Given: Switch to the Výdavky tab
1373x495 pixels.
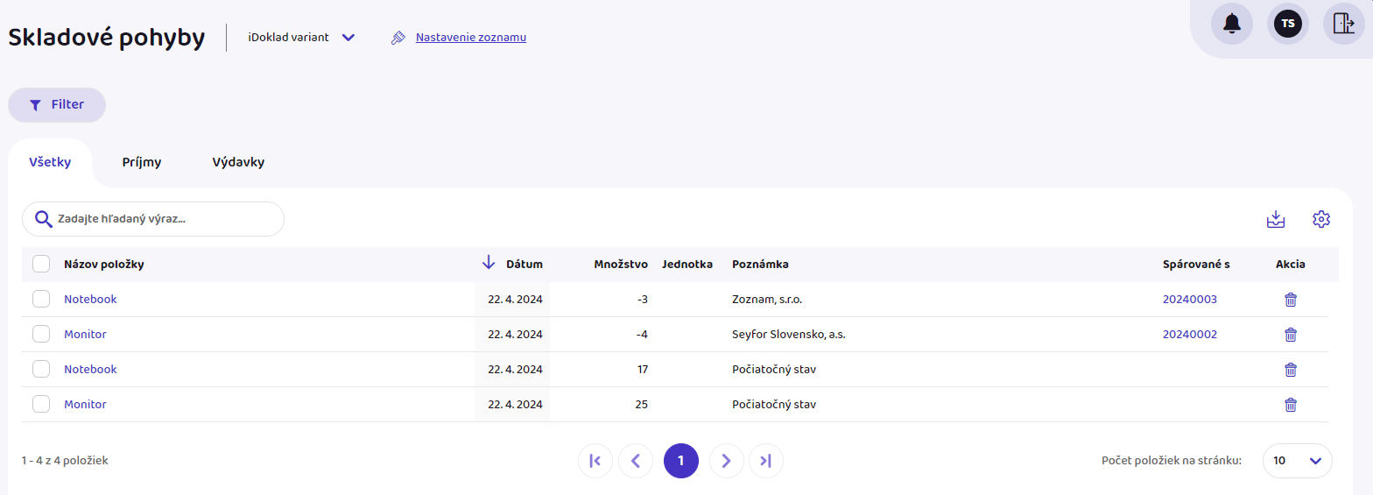Looking at the screenshot, I should pos(238,162).
